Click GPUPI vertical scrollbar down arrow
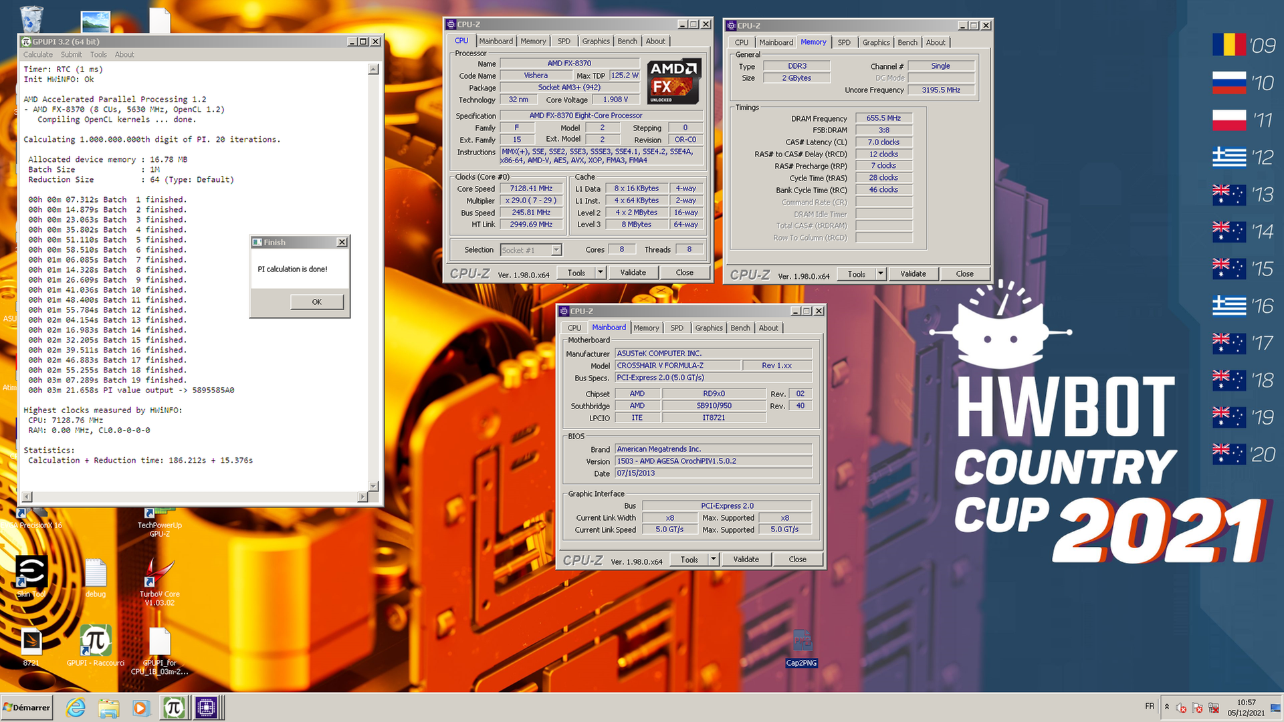 click(x=373, y=486)
